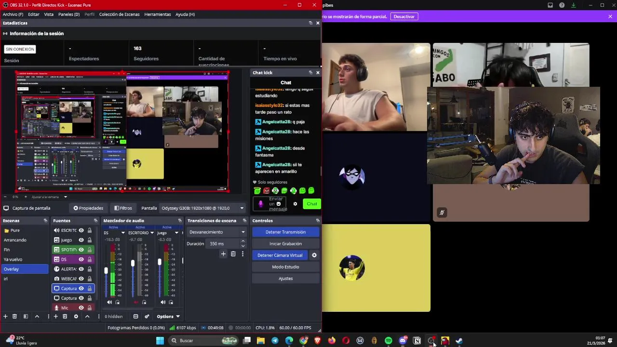Screen dimensions: 617x347
Task: Open Ajustes from the Controles panel
Action: 285,278
